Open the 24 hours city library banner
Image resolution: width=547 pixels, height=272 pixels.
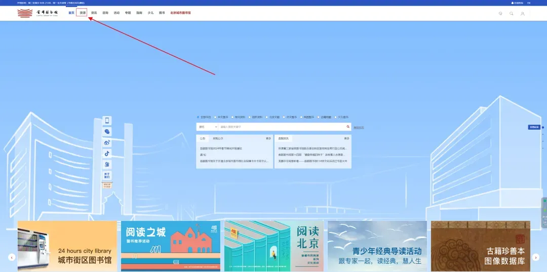pyautogui.click(x=67, y=246)
